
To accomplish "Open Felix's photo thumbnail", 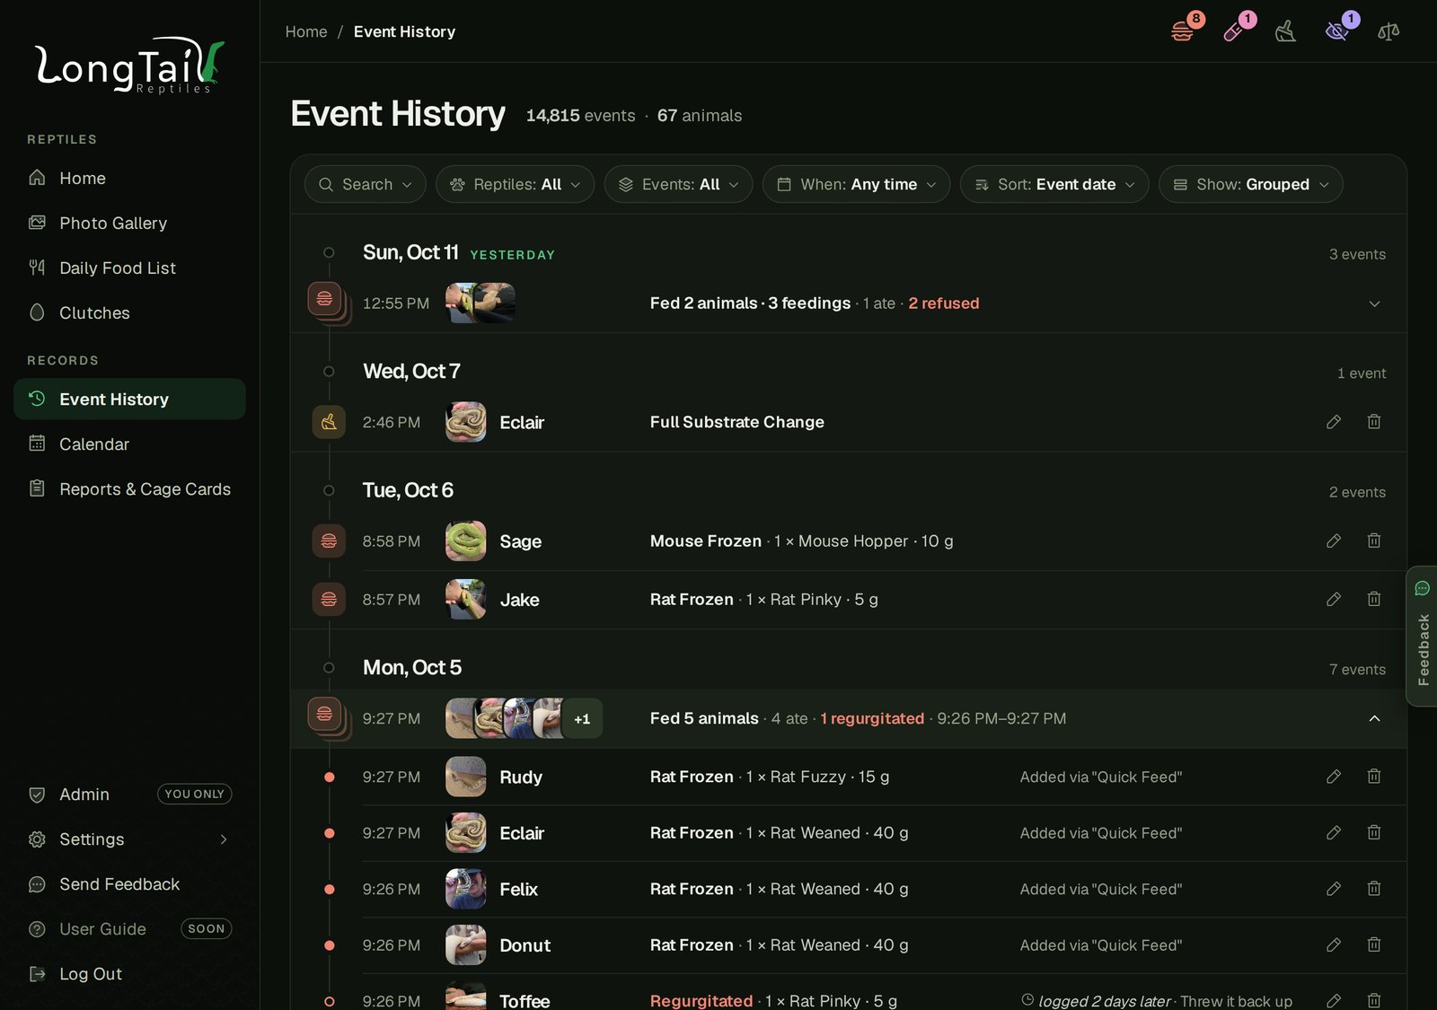I will [x=466, y=889].
